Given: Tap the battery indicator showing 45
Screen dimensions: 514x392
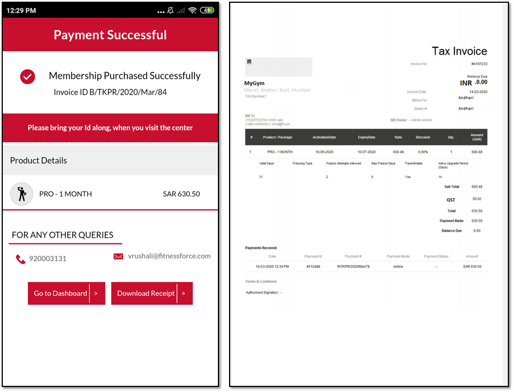Looking at the screenshot, I should [x=207, y=10].
